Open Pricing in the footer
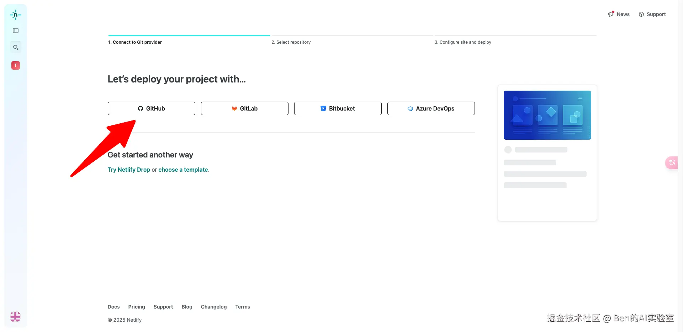683x332 pixels. pos(137,307)
